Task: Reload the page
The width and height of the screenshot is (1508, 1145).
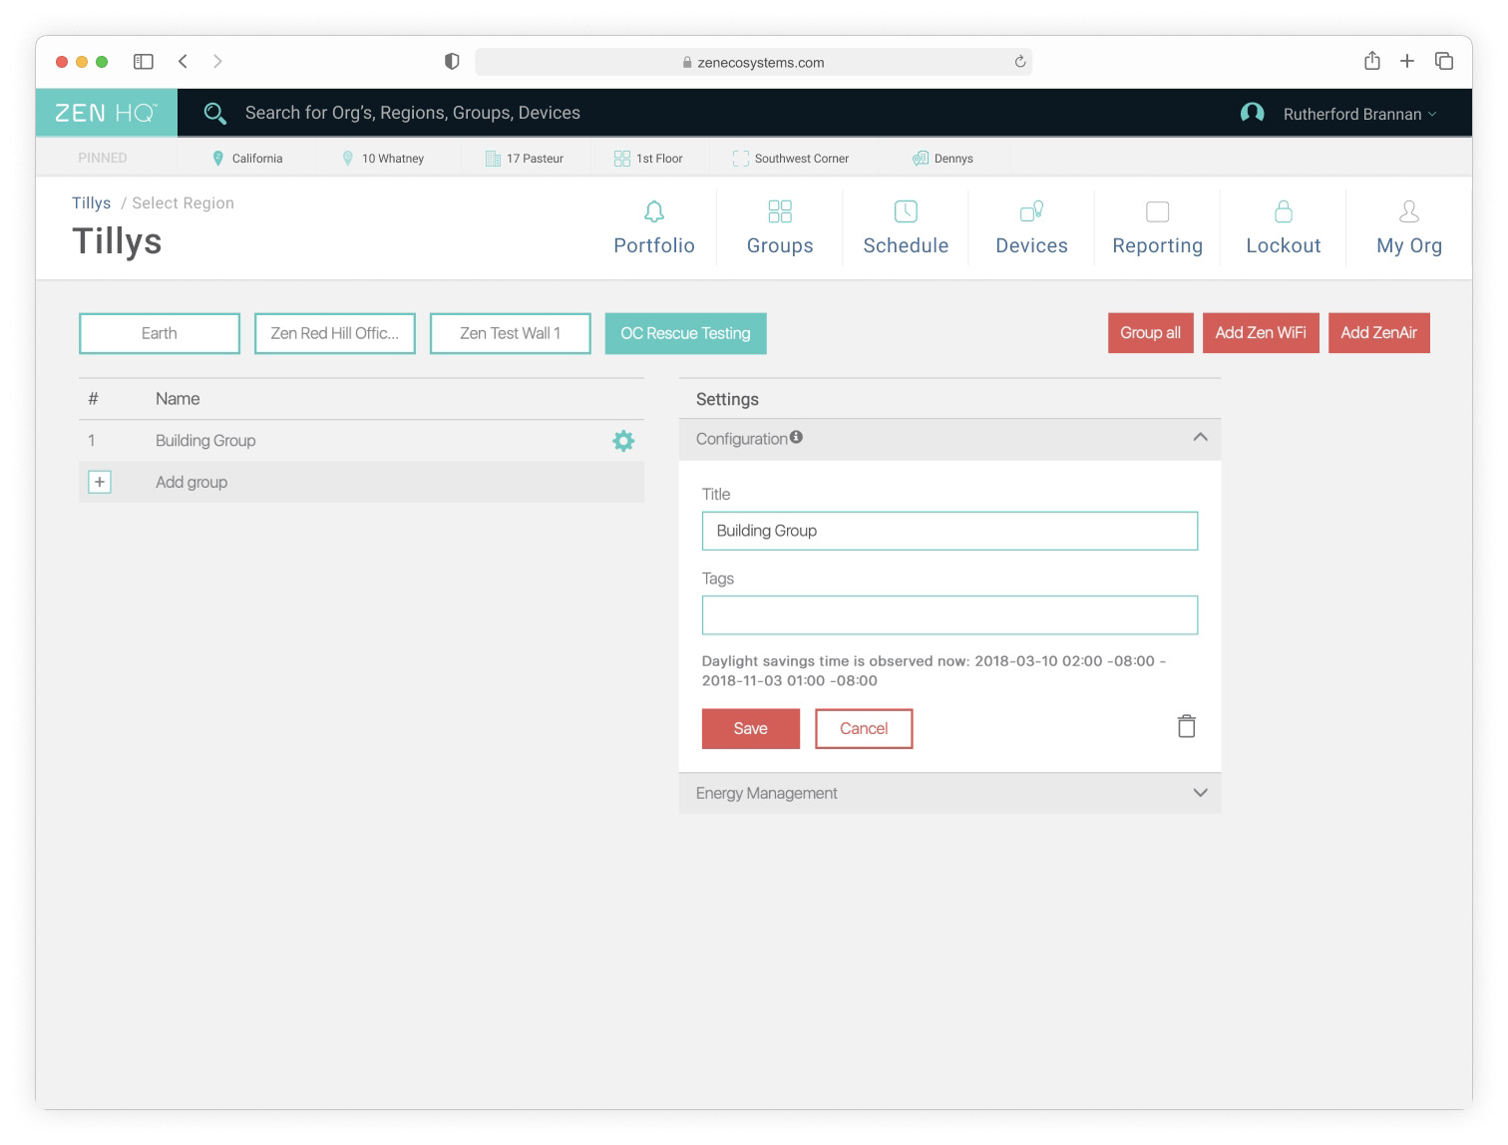Action: click(1019, 62)
